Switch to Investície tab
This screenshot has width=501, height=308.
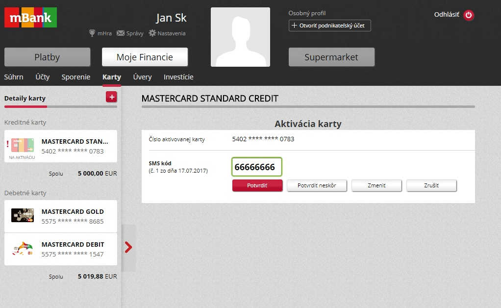[178, 77]
